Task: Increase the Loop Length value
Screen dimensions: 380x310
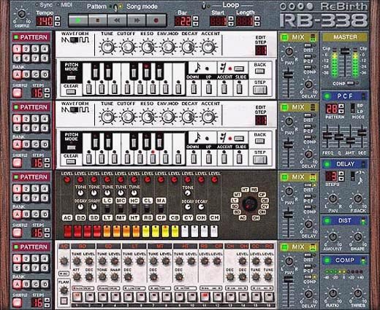Action: (257, 18)
